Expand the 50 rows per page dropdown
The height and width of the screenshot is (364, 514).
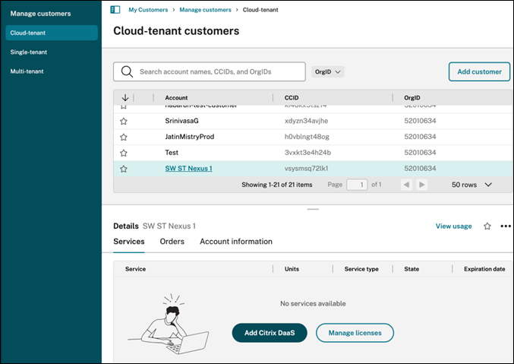pyautogui.click(x=472, y=185)
